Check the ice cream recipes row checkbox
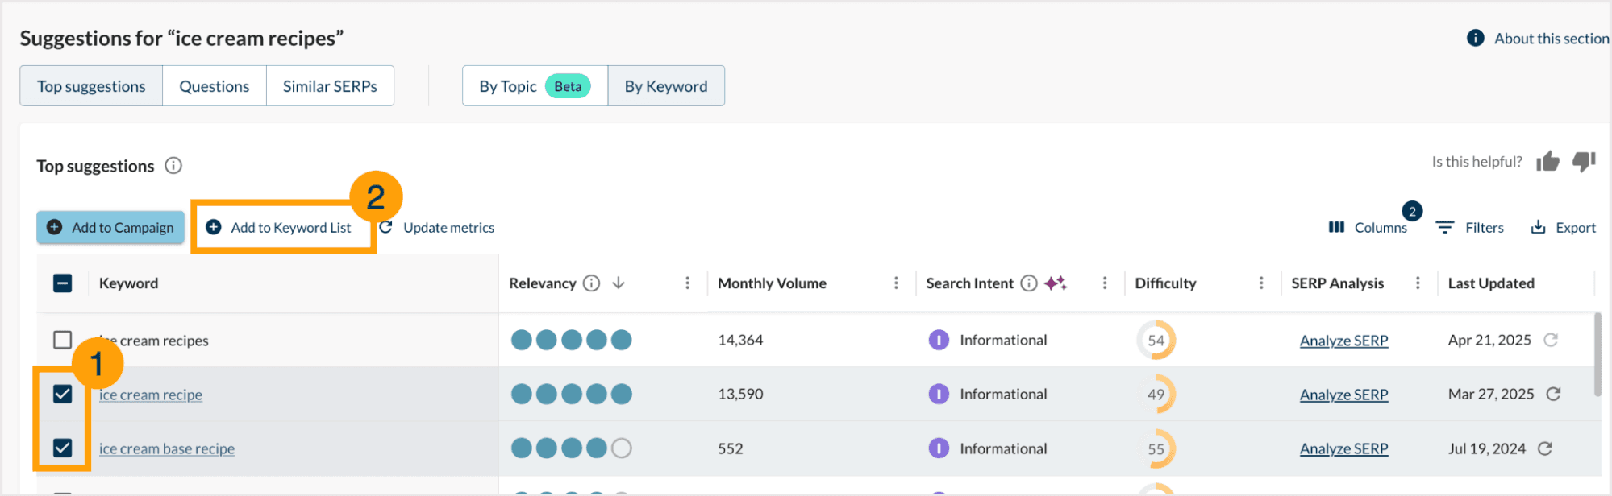 click(62, 340)
